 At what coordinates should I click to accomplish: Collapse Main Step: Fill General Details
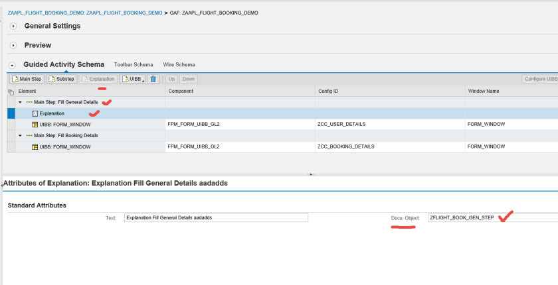click(21, 102)
